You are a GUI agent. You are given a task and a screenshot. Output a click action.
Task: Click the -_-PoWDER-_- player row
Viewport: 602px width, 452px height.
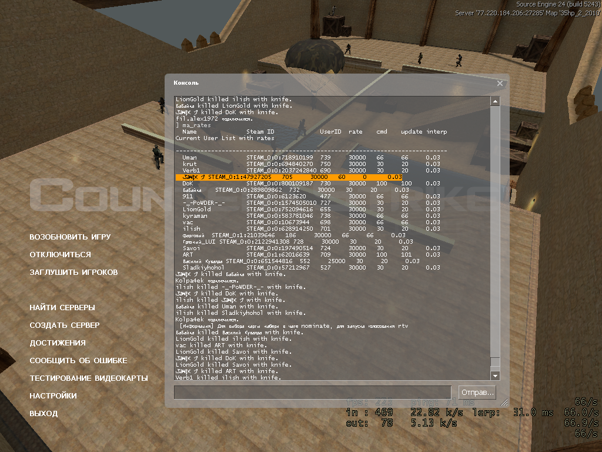[x=312, y=203]
